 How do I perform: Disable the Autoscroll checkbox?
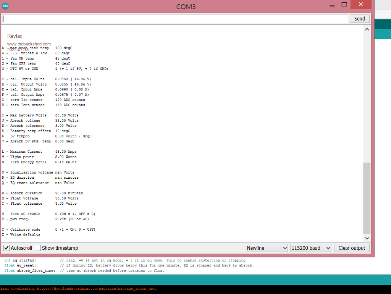tap(6, 248)
